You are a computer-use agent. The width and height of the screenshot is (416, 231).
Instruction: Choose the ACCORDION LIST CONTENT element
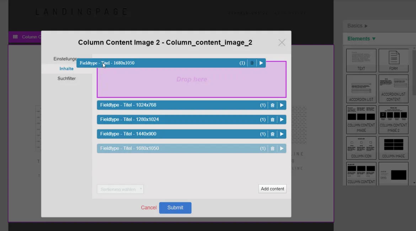coord(393,89)
